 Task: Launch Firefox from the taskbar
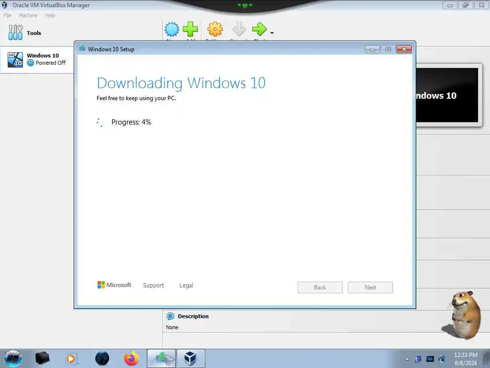coord(132,358)
